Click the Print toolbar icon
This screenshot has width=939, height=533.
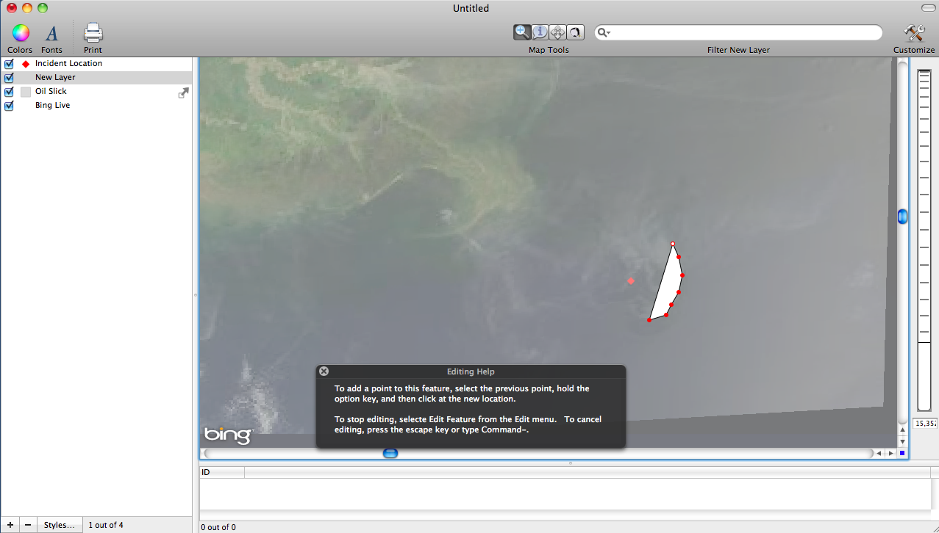click(x=93, y=33)
